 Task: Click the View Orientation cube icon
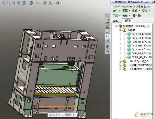coord(24,3)
